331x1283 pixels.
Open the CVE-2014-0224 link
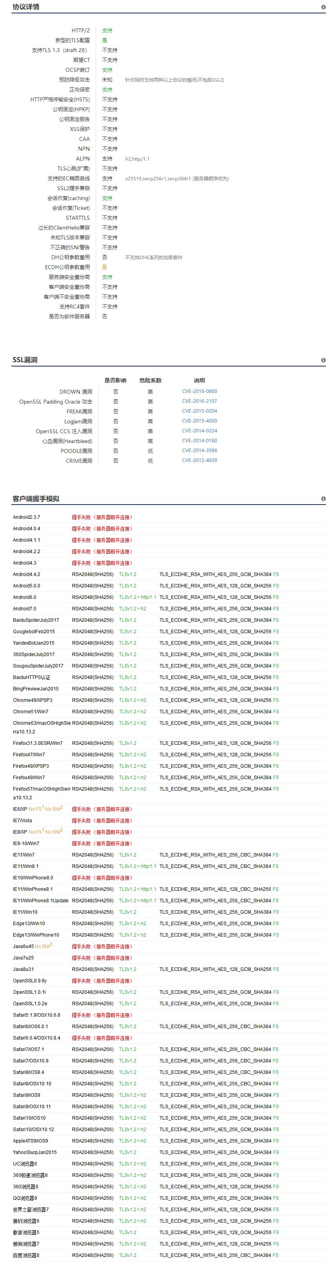point(200,431)
